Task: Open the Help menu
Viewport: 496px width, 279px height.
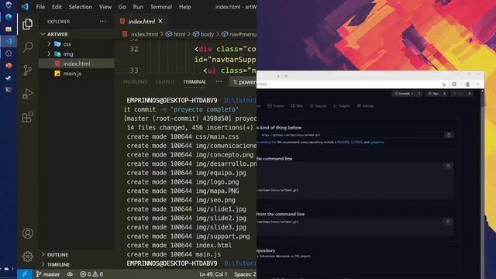Action: 185,7
